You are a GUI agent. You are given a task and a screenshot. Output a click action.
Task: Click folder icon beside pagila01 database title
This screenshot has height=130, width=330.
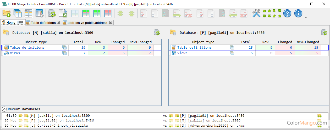pyautogui.click(x=173, y=32)
